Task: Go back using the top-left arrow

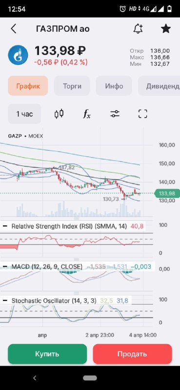Action: point(14,29)
